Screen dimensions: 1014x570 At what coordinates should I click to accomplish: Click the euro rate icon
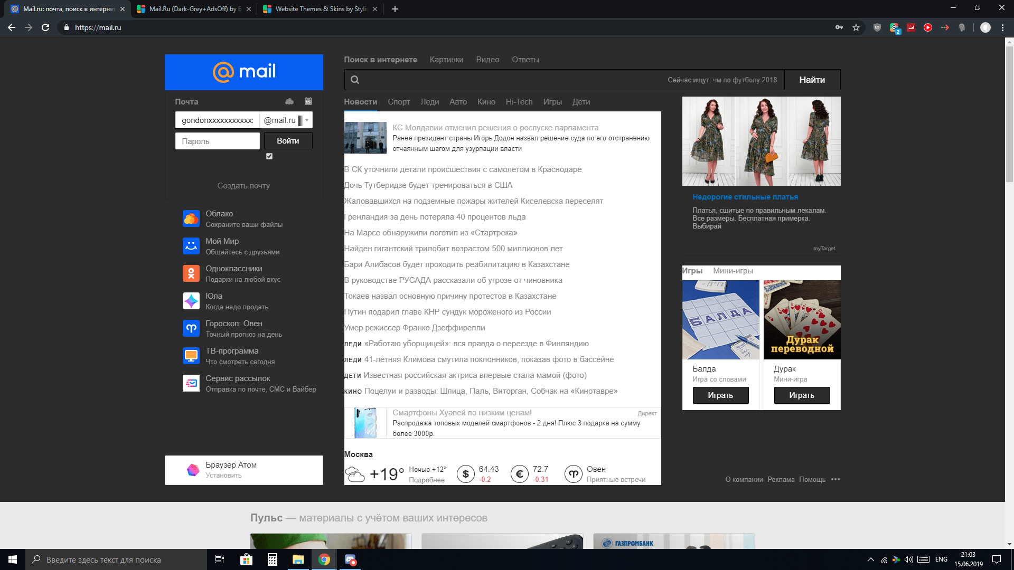click(520, 474)
